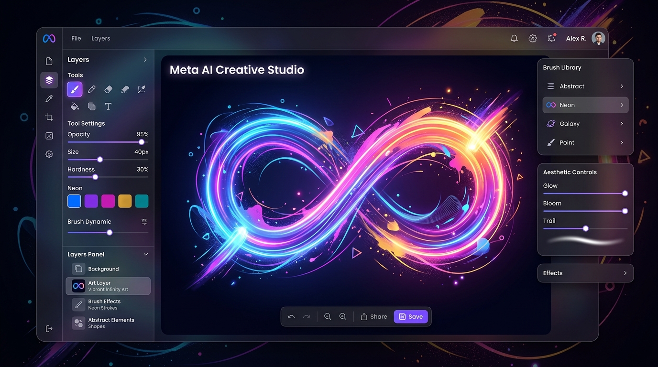The height and width of the screenshot is (367, 658).
Task: Open the layers sidebar icon
Action: [49, 80]
